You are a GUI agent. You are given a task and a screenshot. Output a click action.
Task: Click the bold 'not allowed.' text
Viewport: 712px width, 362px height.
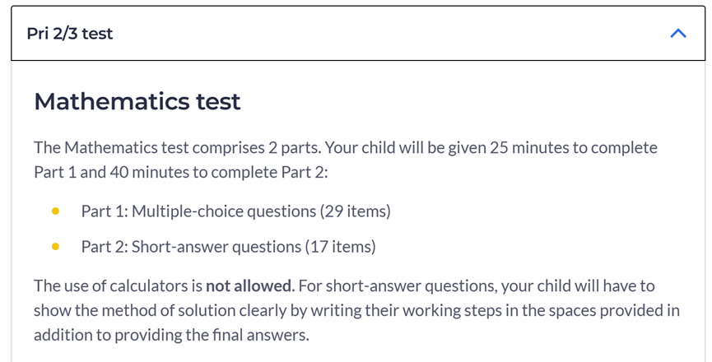pyautogui.click(x=250, y=285)
